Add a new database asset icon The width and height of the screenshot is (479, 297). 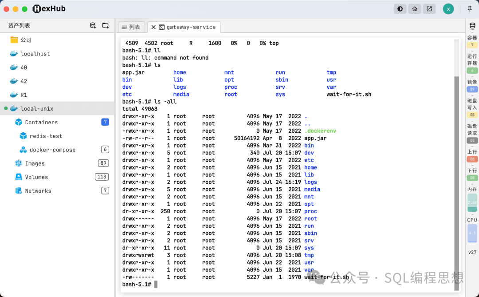(x=93, y=26)
